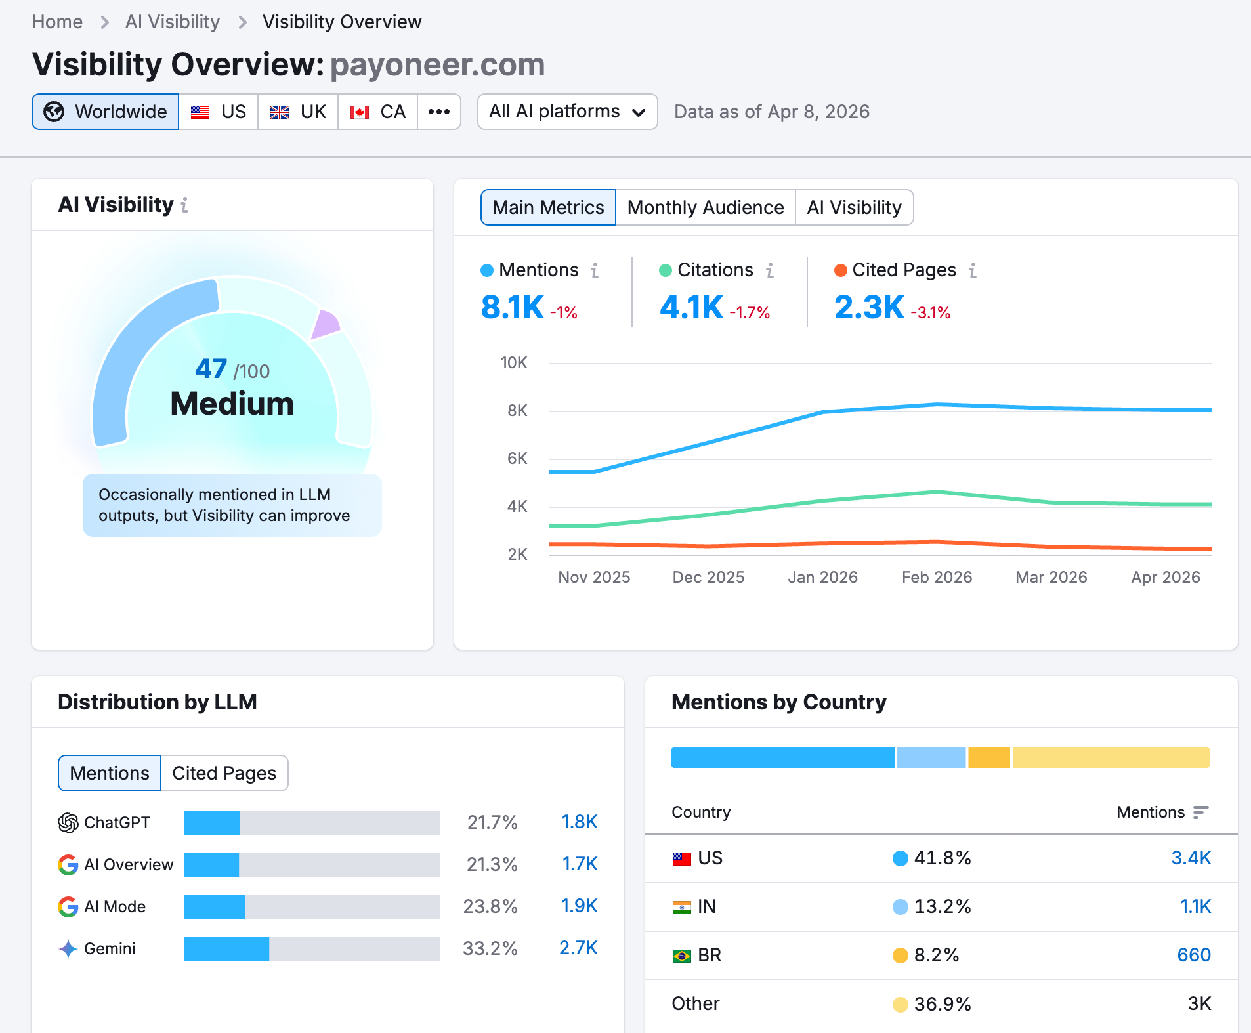The width and height of the screenshot is (1251, 1033).
Task: Open the ellipsis for more locations
Action: (438, 111)
